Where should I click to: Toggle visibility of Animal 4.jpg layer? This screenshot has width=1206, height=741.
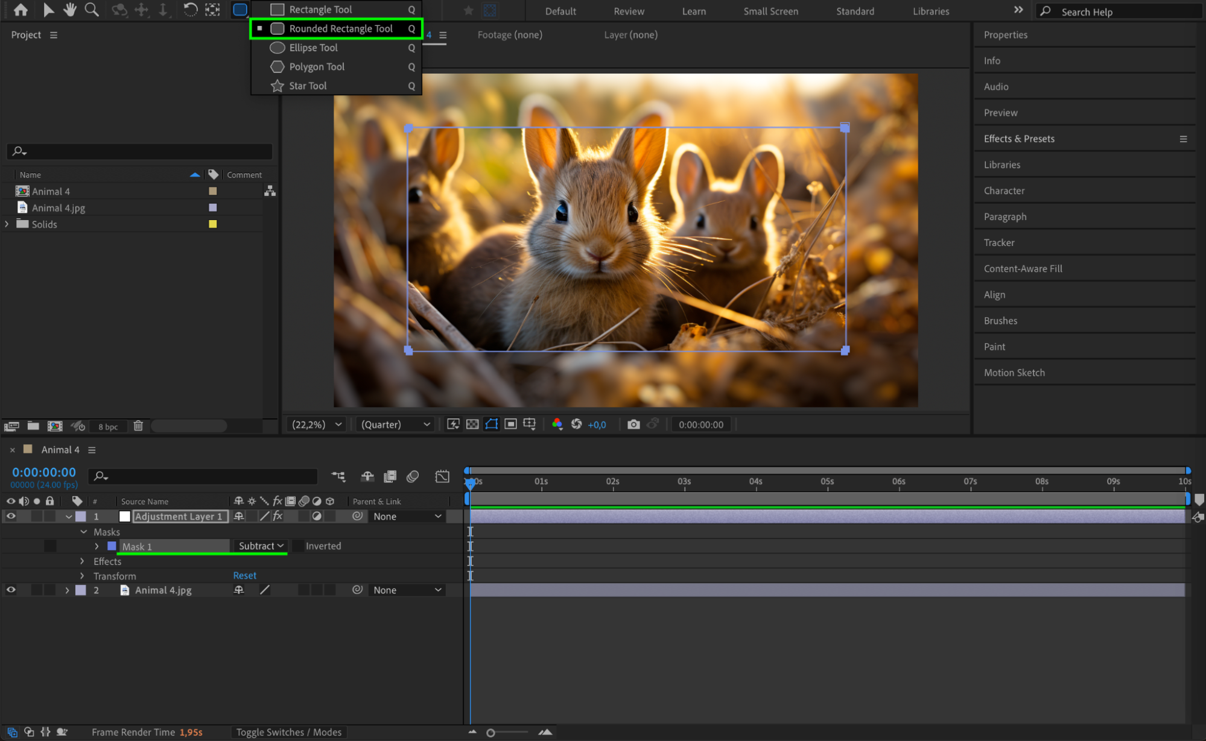pos(11,590)
